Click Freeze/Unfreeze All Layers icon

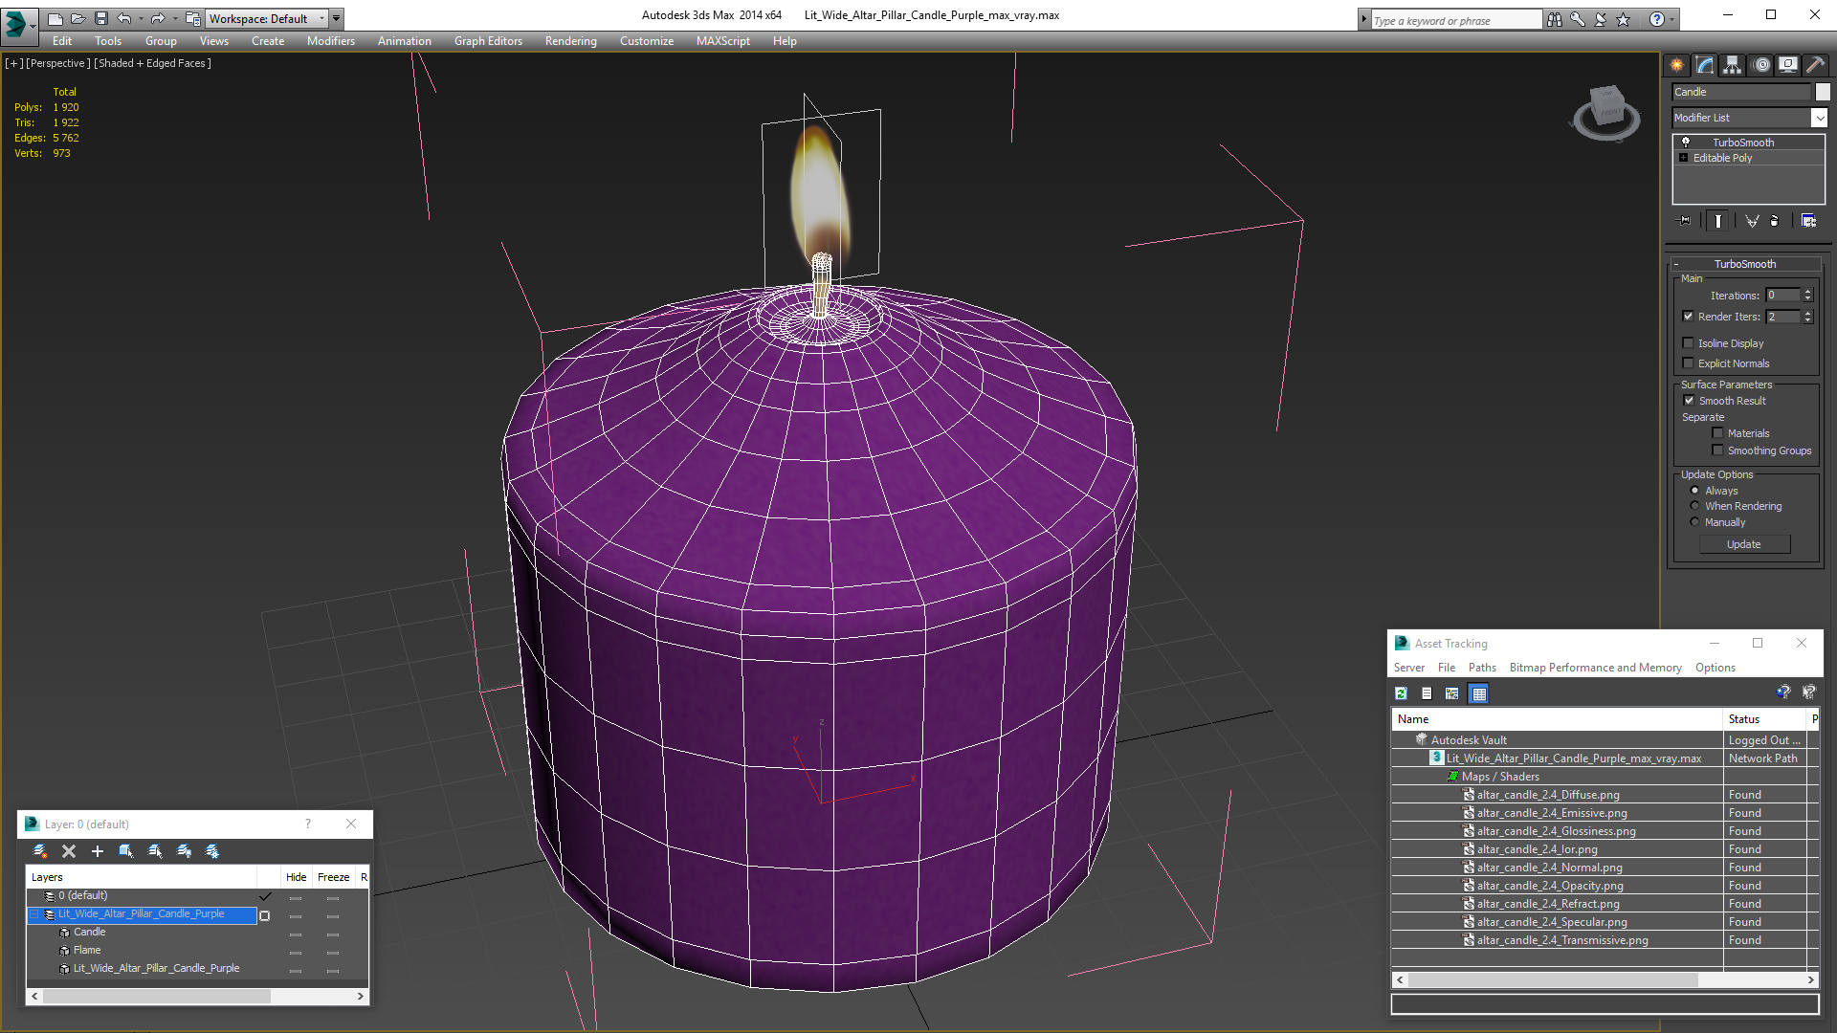pyautogui.click(x=212, y=851)
